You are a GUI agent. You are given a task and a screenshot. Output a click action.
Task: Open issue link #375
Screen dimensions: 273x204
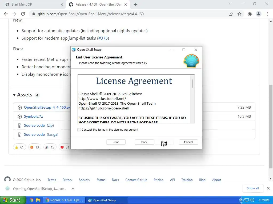[103, 38]
